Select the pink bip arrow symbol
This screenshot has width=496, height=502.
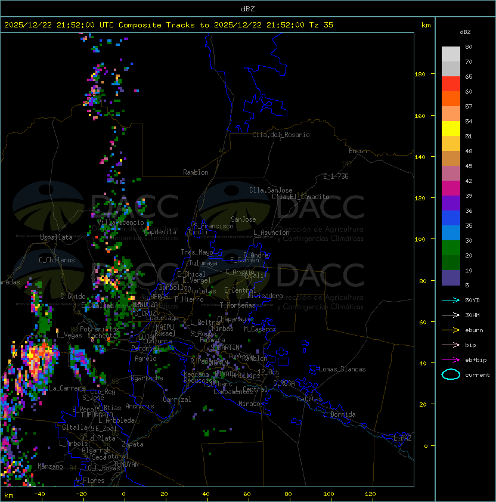pos(451,345)
